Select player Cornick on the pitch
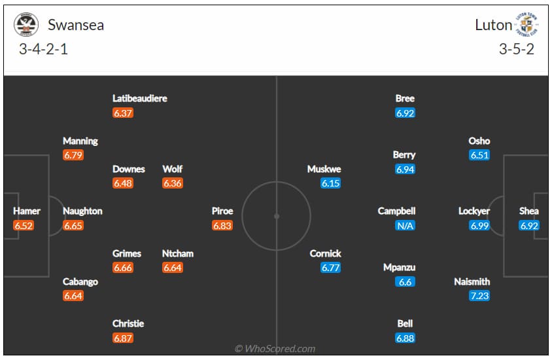 325,253
